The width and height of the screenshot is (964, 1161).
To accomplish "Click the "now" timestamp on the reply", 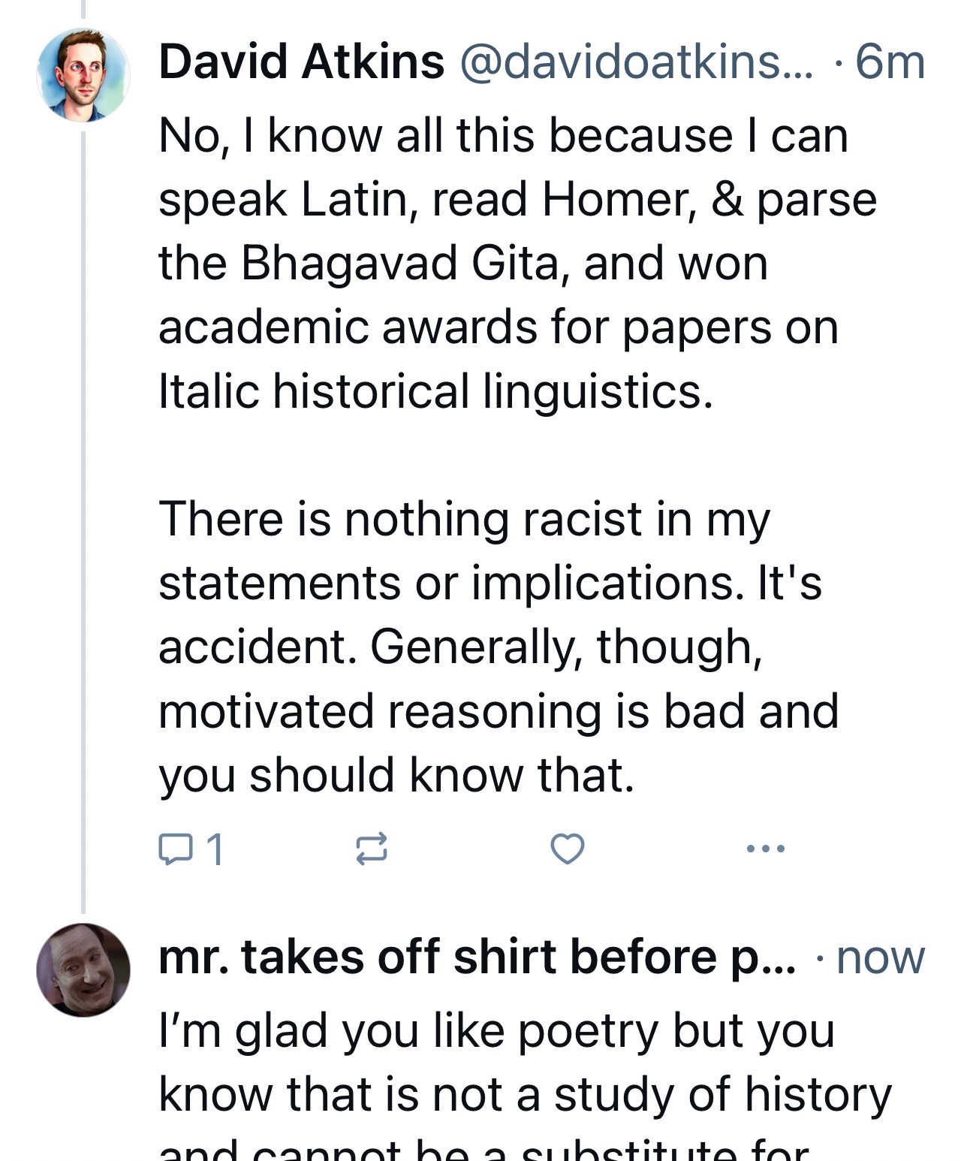I will pyautogui.click(x=880, y=957).
